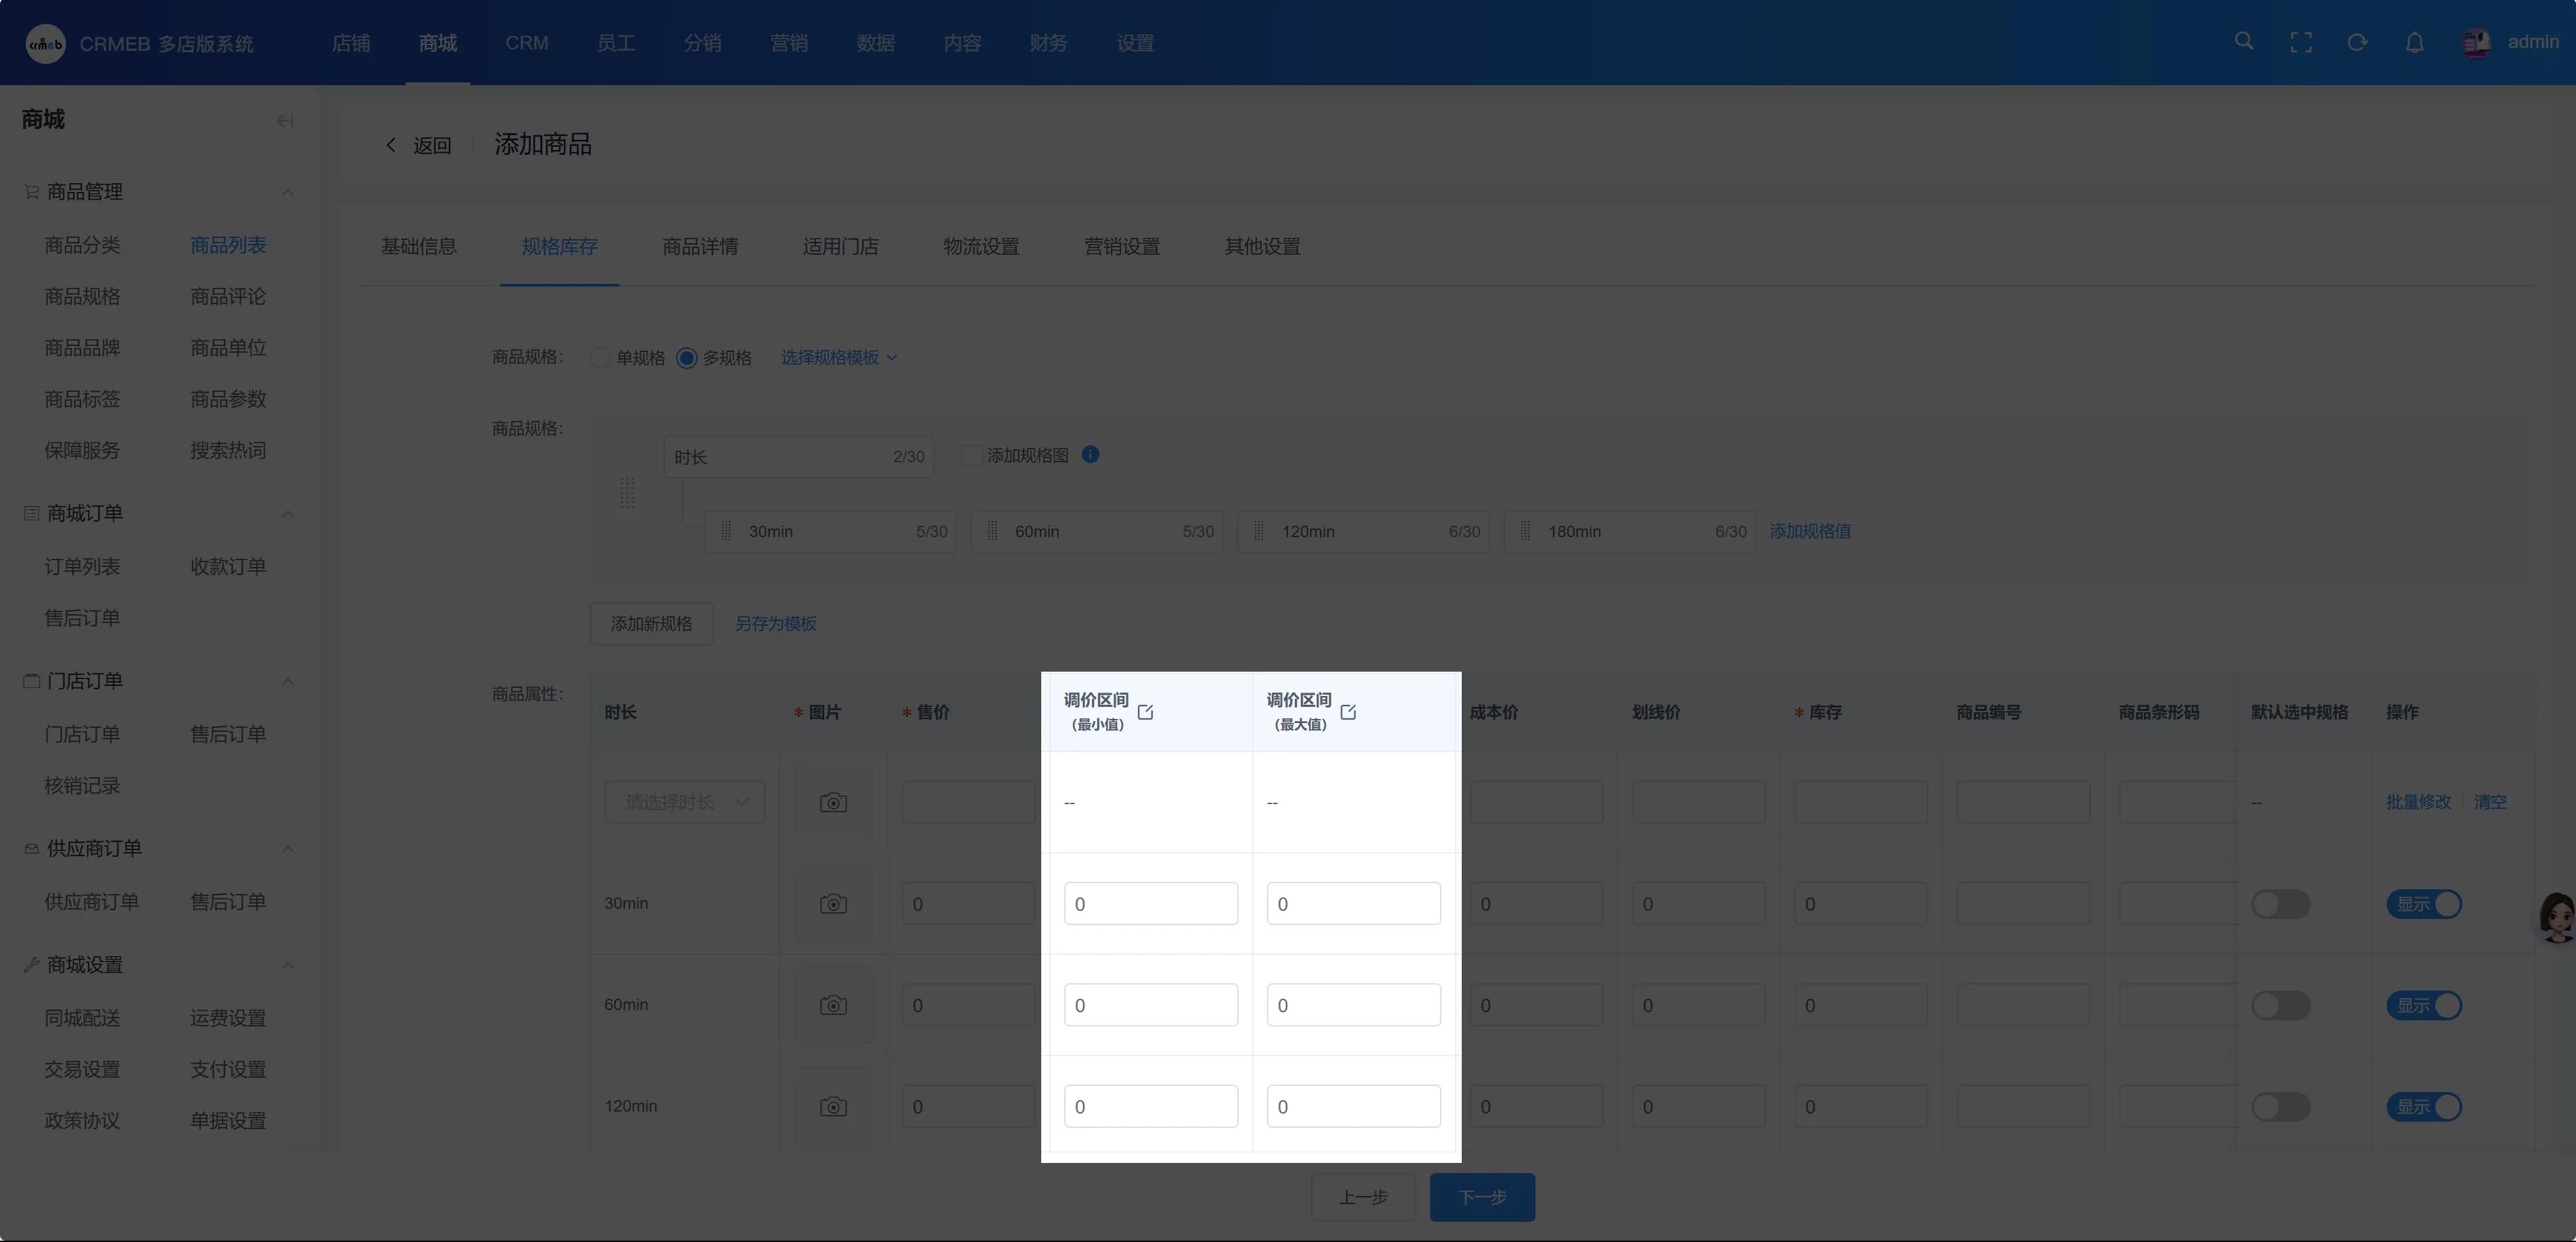
Task: Select the 单规格 radio option
Action: [x=600, y=357]
